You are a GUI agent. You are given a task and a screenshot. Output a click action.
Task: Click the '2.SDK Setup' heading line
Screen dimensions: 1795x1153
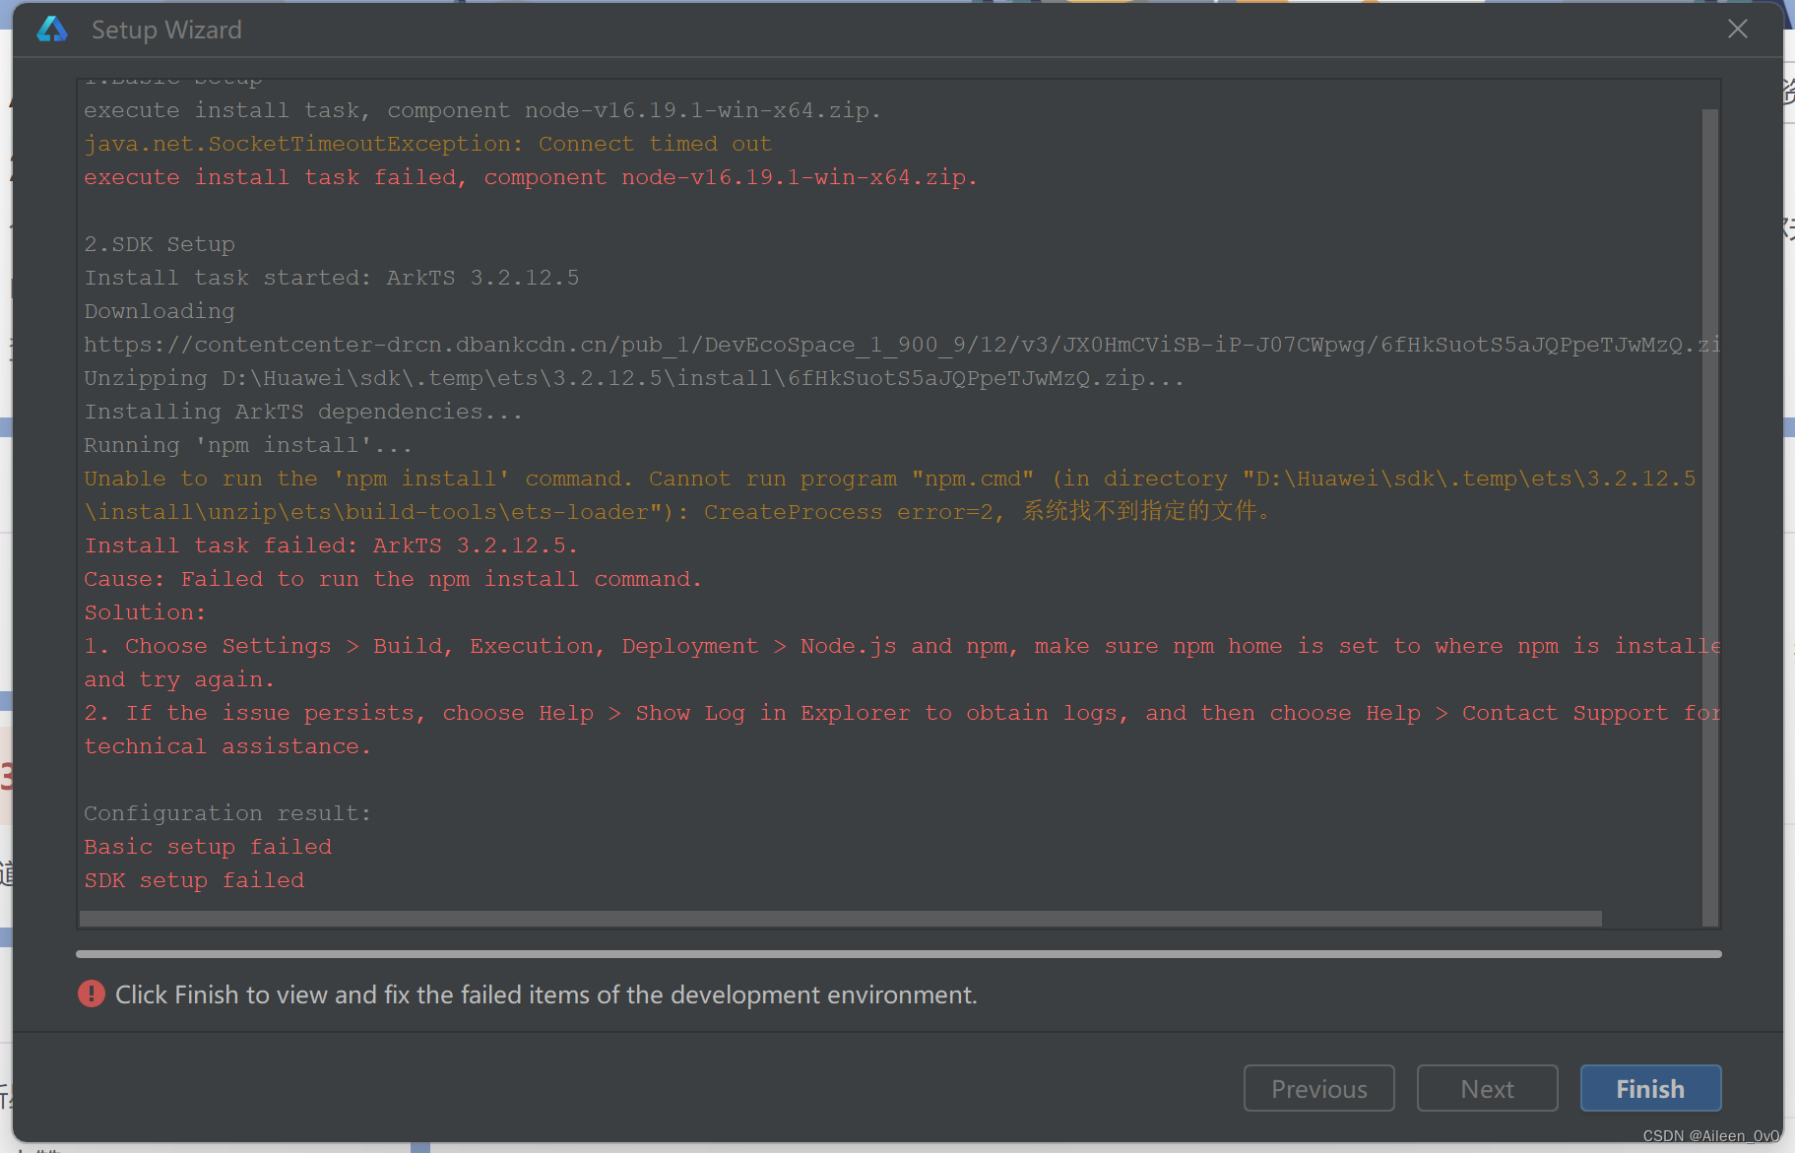coord(160,244)
